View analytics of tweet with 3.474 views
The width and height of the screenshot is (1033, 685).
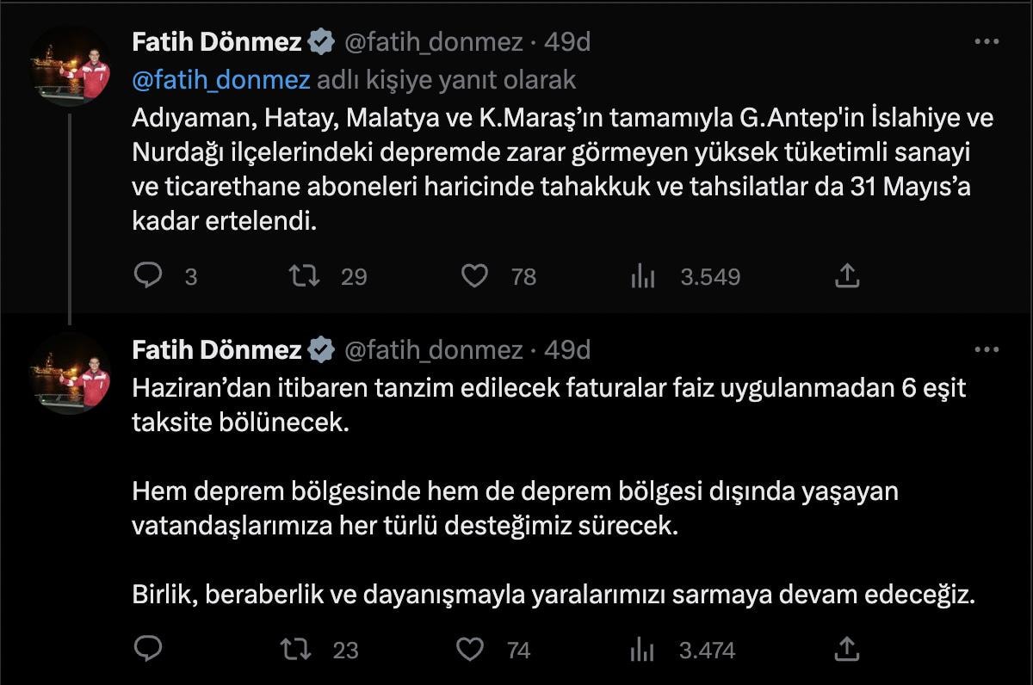[x=643, y=649]
